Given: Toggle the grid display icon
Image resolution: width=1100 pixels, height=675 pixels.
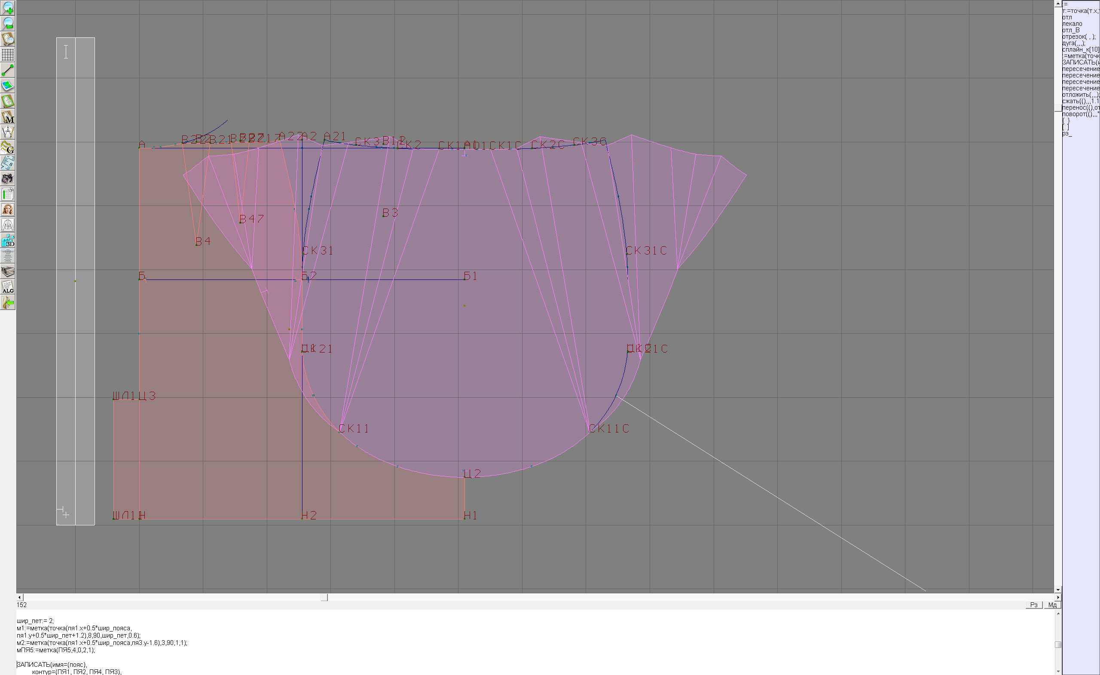Looking at the screenshot, I should click(8, 55).
